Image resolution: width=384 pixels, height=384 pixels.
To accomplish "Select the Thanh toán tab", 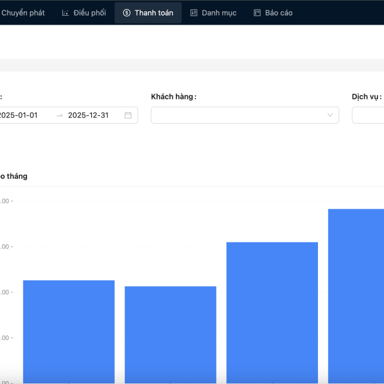I will pos(148,13).
